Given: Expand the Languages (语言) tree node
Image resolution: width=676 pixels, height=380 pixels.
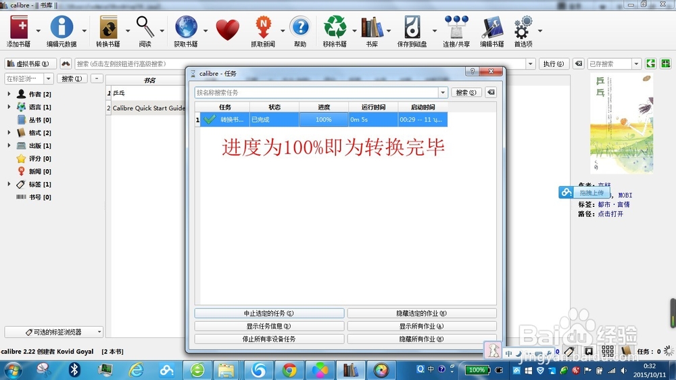Looking at the screenshot, I should pos(9,107).
